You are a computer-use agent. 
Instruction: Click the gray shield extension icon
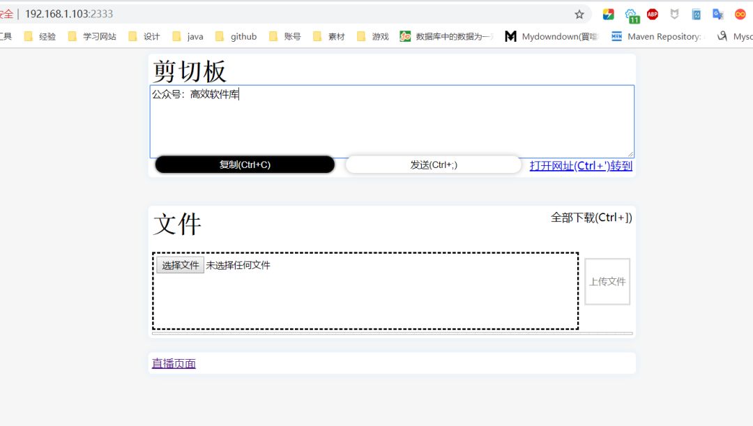click(x=674, y=13)
